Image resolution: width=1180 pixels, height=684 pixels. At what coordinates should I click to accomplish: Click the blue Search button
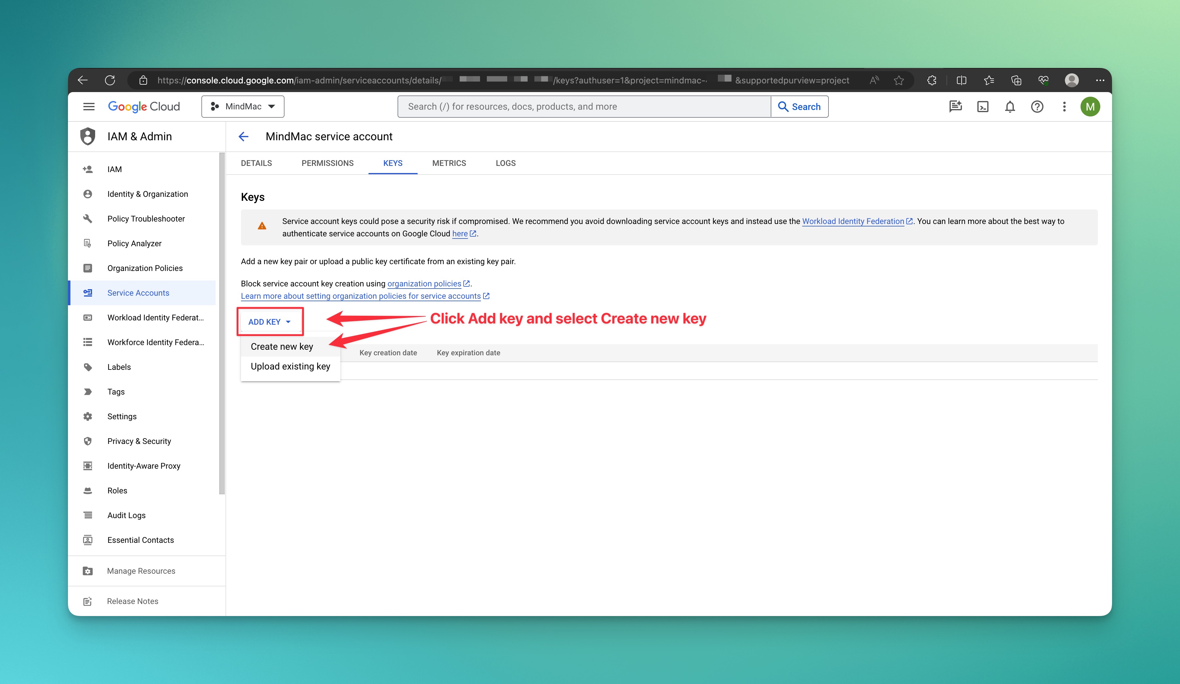799,107
